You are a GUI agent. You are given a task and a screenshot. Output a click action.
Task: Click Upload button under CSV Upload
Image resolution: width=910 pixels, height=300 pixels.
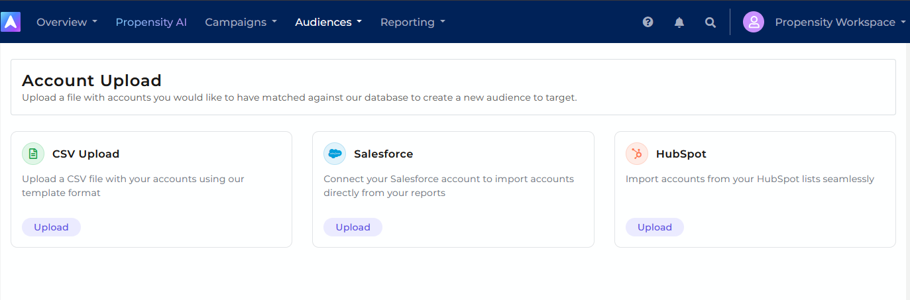51,227
